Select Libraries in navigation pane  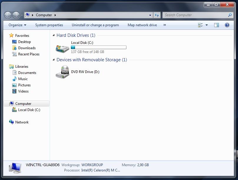(x=22, y=67)
